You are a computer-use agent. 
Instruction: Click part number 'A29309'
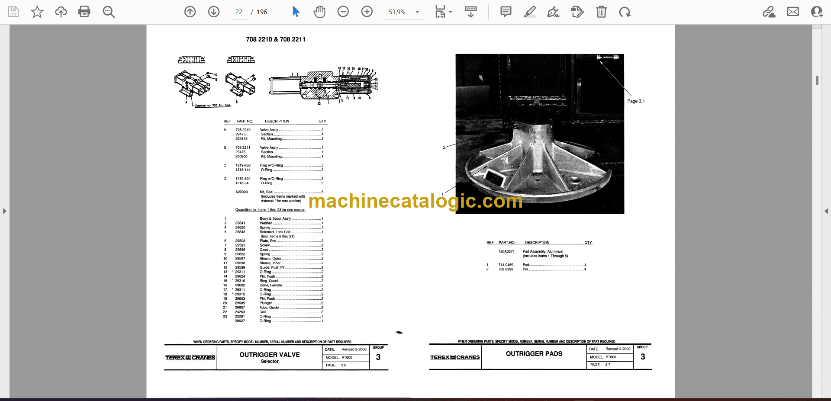(x=242, y=192)
